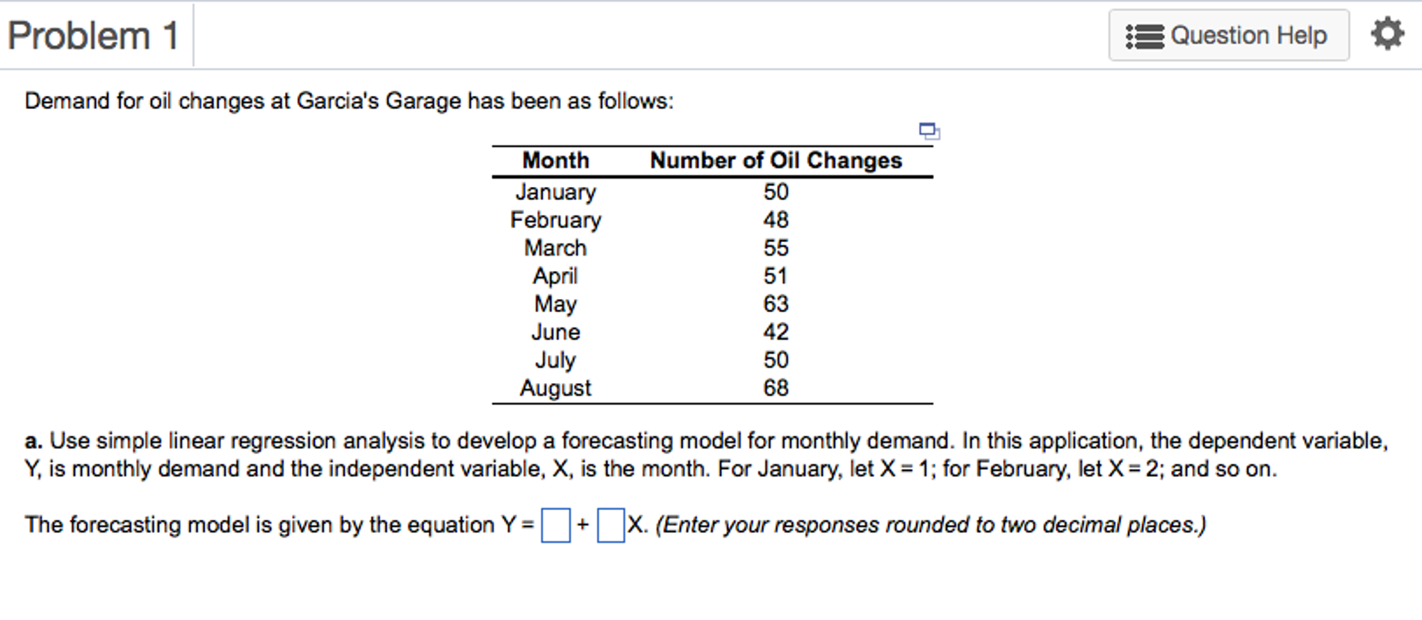Viewport: 1422px width, 620px height.
Task: Select the May row label
Action: coord(555,304)
